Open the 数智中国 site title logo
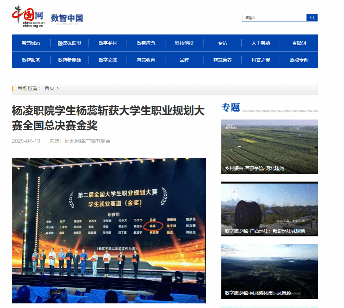 point(67,18)
